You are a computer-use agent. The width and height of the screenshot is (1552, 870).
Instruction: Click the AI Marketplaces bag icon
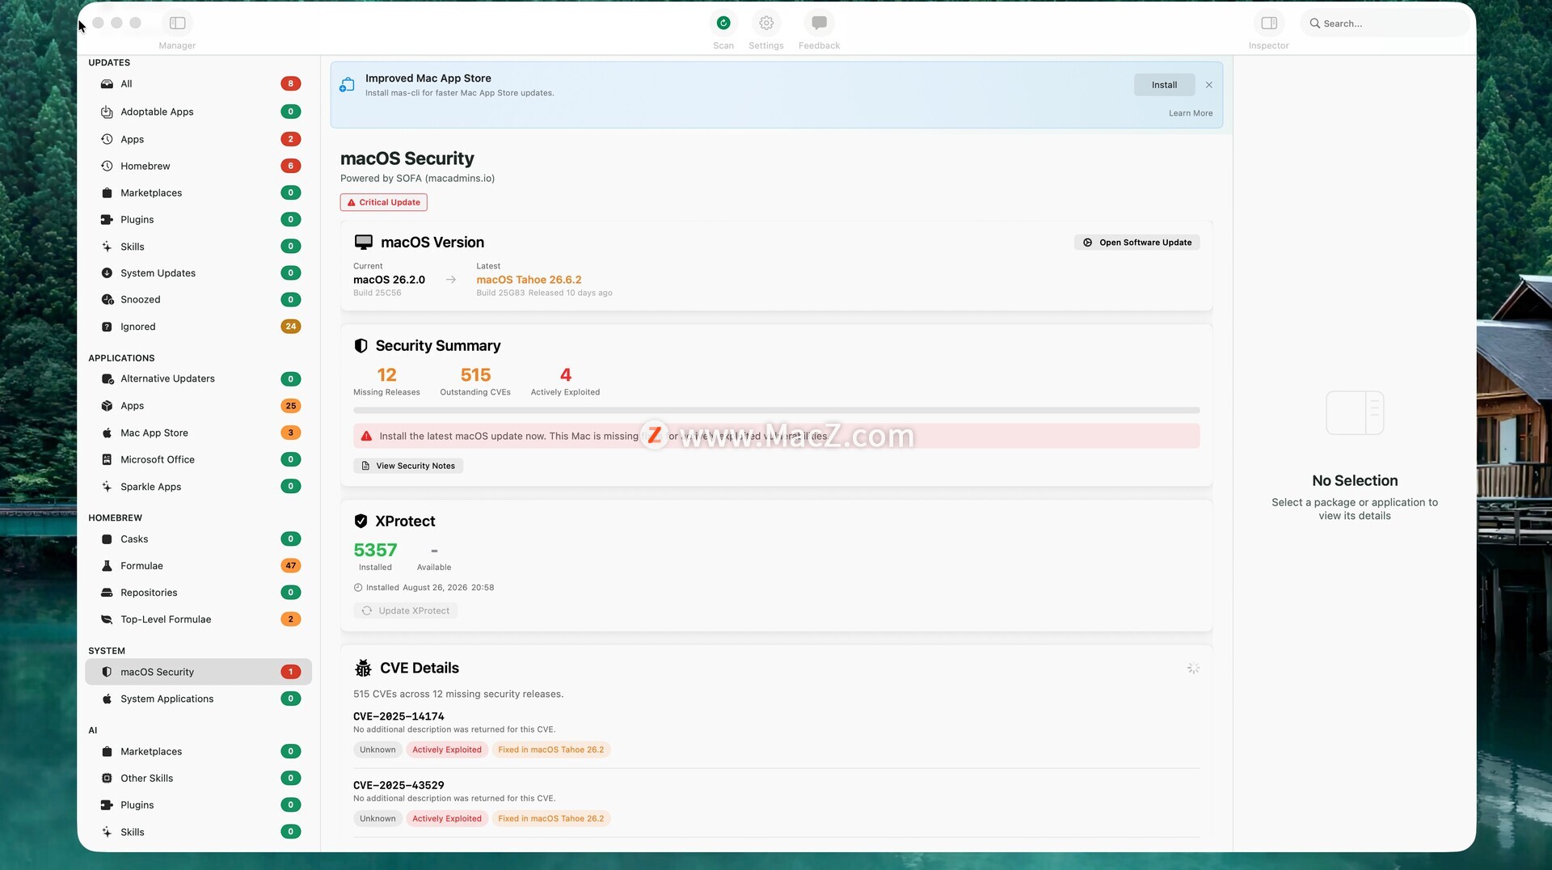[x=107, y=752]
